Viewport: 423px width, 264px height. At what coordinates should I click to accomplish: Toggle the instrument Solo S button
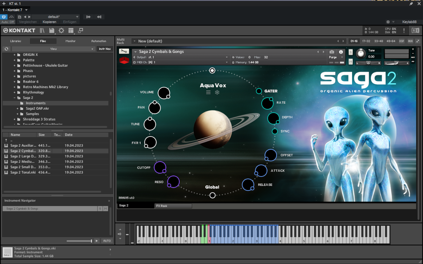[350, 52]
